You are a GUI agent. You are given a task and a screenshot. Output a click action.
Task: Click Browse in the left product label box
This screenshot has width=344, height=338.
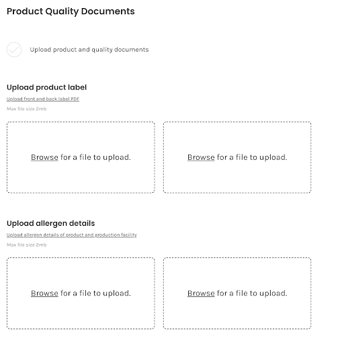tap(44, 157)
